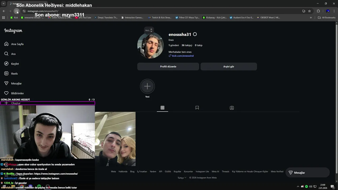Open the All Bookmarks folder
This screenshot has height=190, width=338.
click(x=327, y=18)
